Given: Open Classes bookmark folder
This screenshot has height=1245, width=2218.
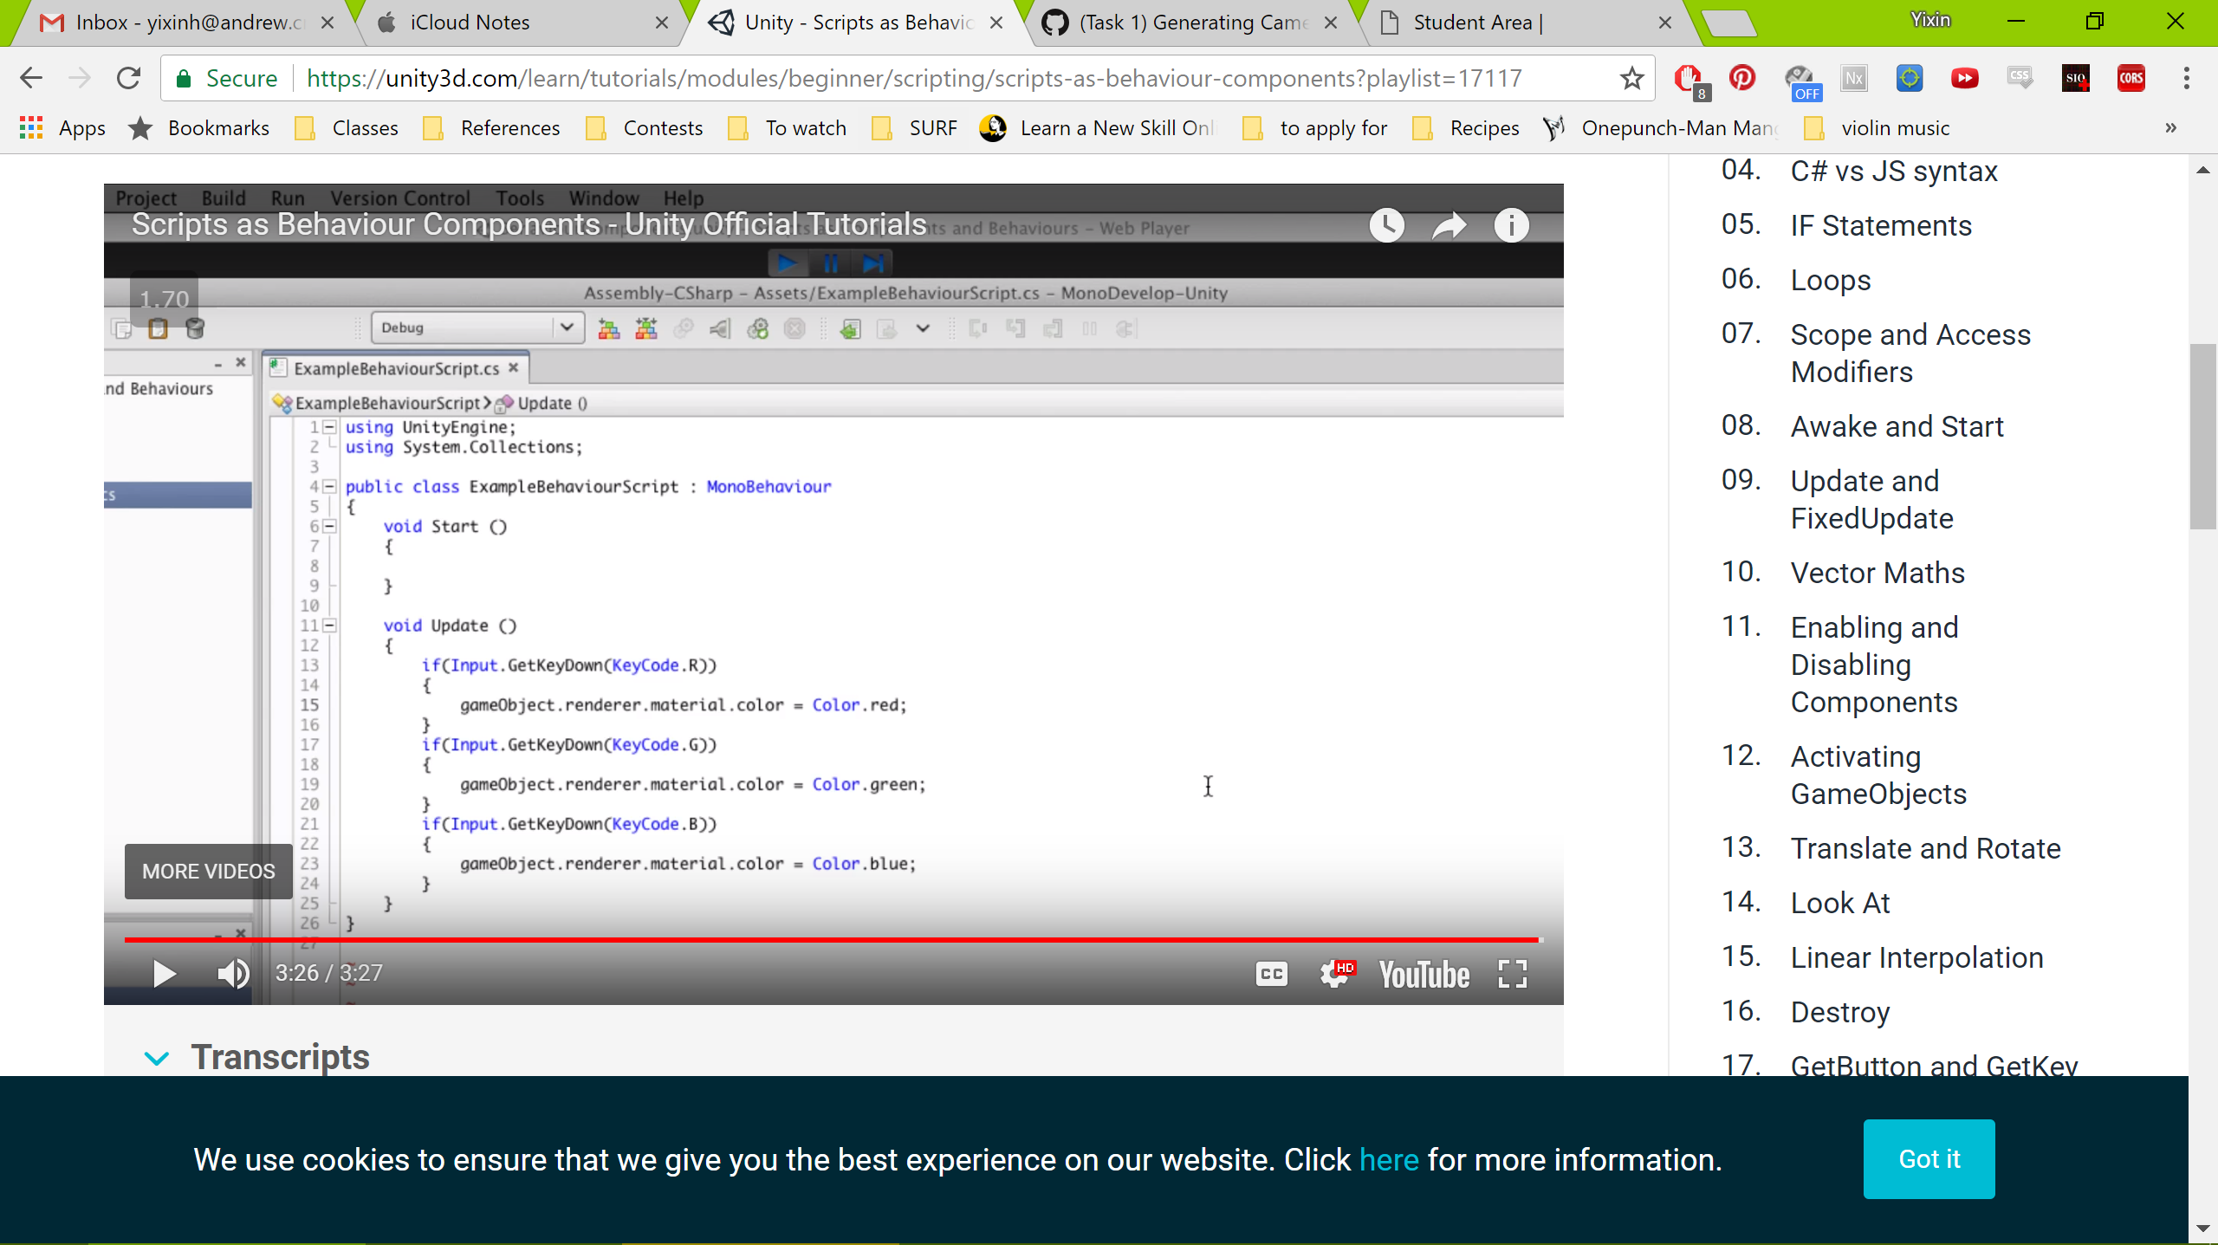Looking at the screenshot, I should 347,128.
